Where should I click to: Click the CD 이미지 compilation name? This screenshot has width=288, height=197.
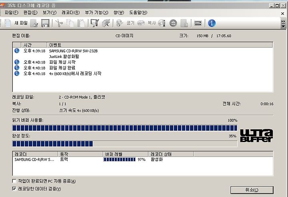coord(124,36)
